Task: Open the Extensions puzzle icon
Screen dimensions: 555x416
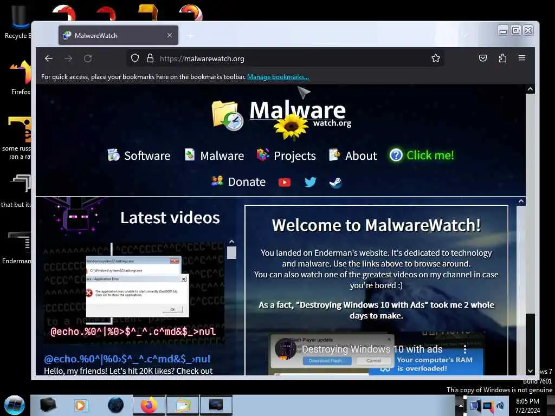Action: [502, 58]
